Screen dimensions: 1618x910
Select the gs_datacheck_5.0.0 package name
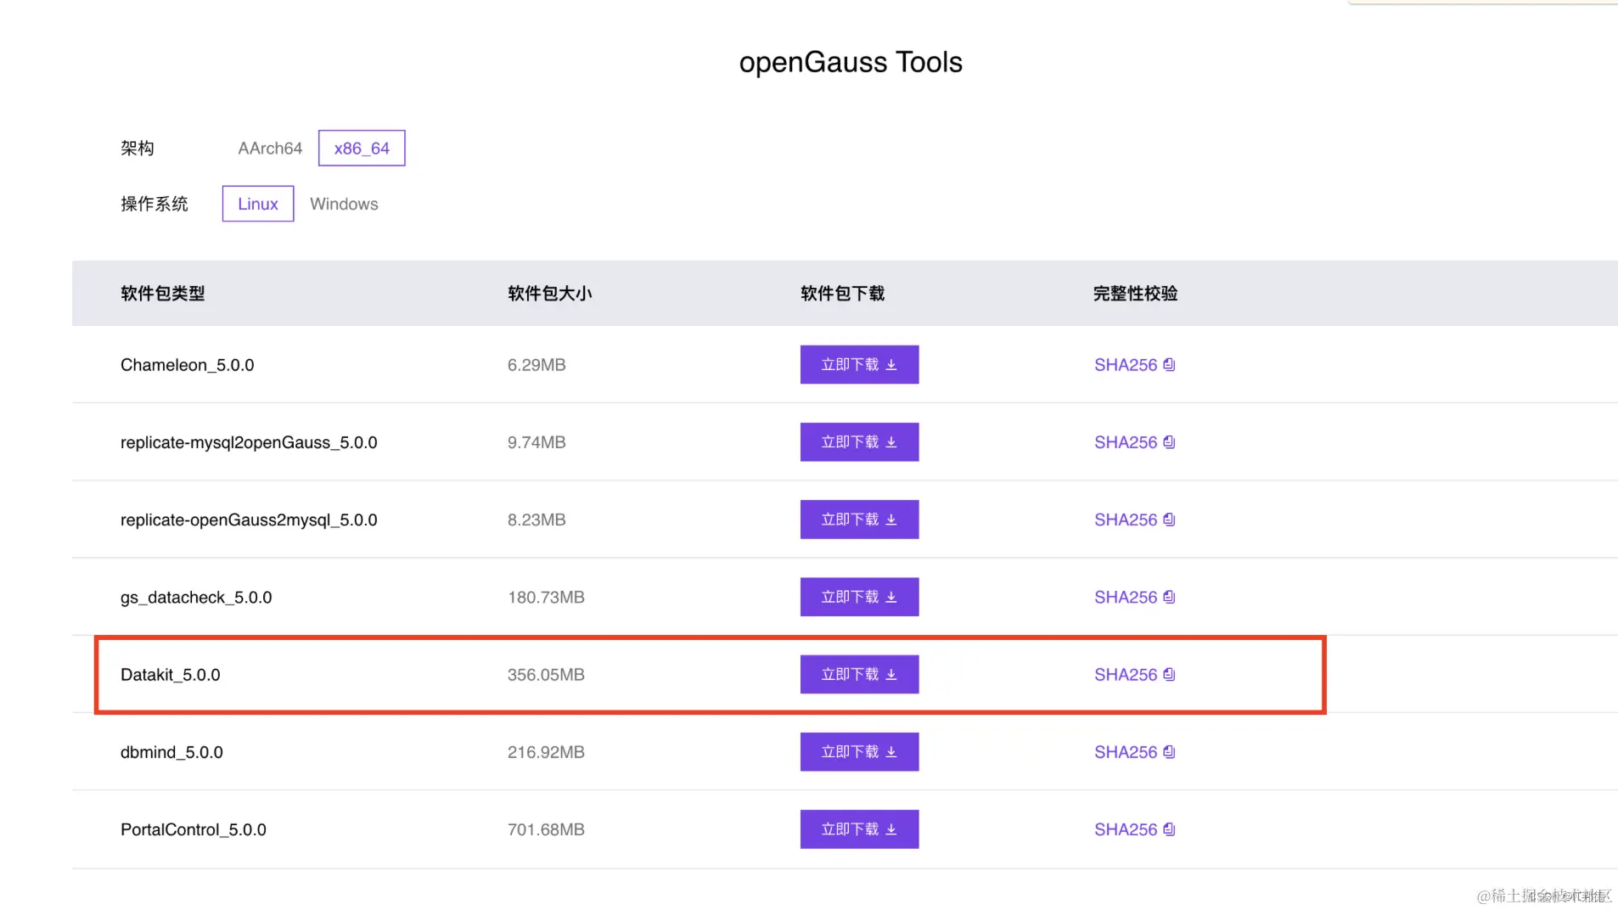196,598
